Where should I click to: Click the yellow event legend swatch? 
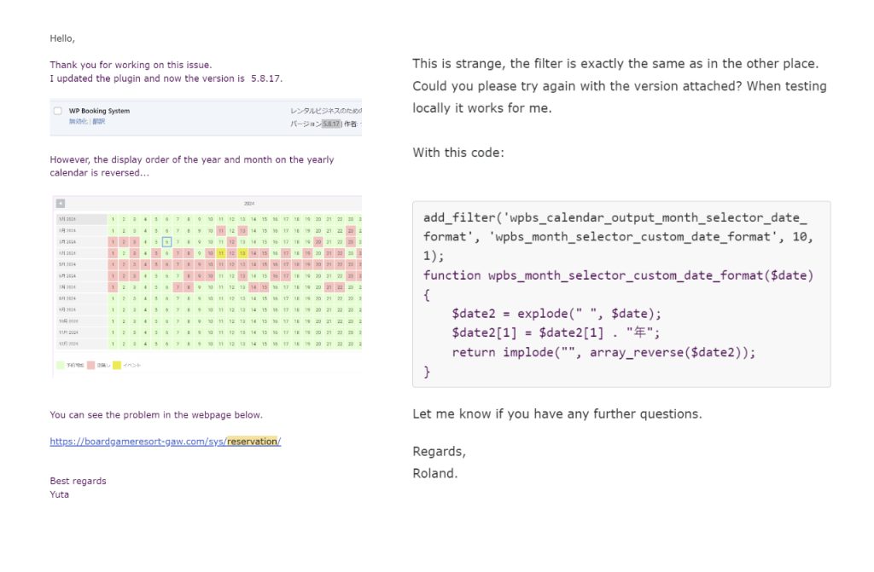click(x=117, y=365)
